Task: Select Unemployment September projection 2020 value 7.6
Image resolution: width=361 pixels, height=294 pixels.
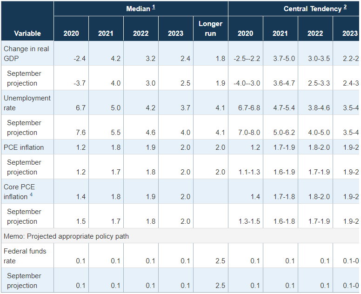Action: pyautogui.click(x=80, y=133)
